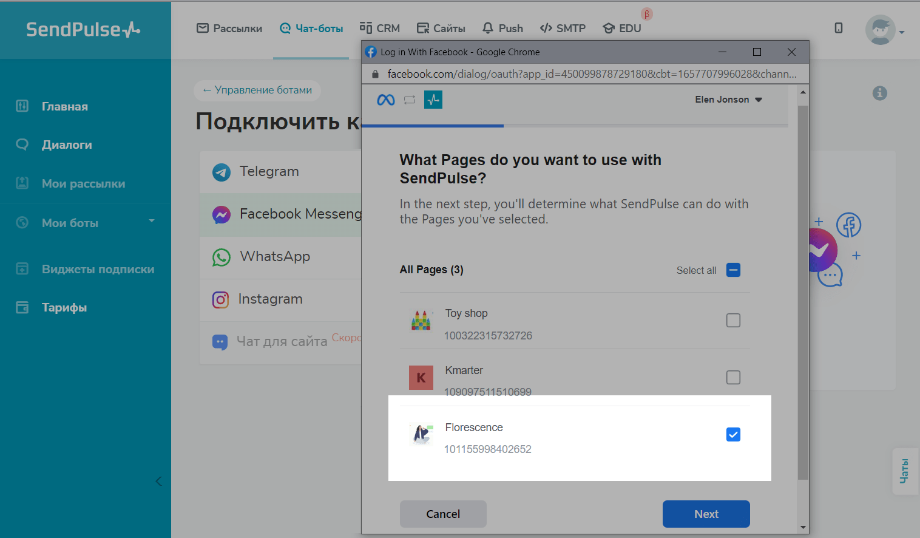Open the CRM tab
This screenshot has width=920, height=538.
pyautogui.click(x=380, y=29)
